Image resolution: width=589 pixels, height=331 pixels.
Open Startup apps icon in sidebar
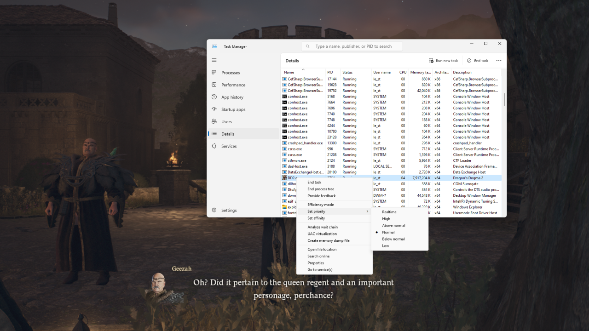tap(214, 109)
